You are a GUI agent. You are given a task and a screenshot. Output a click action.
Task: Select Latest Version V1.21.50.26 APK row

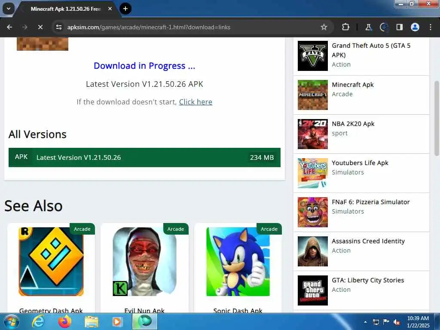click(x=144, y=157)
